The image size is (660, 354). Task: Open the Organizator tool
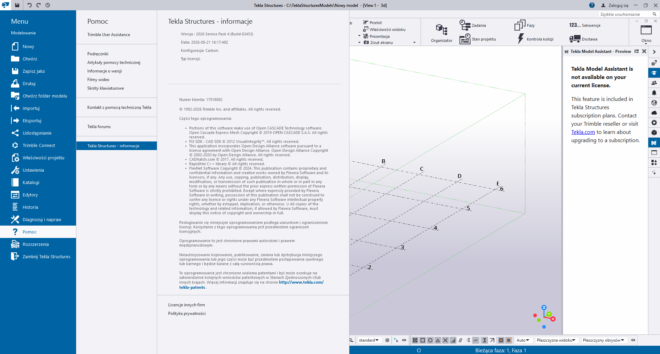[x=442, y=33]
